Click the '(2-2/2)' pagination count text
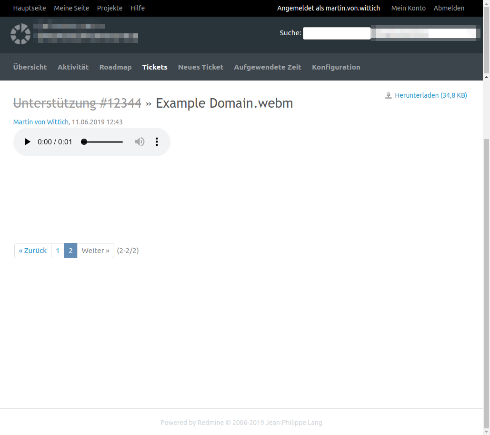The image size is (490, 435). tap(128, 251)
